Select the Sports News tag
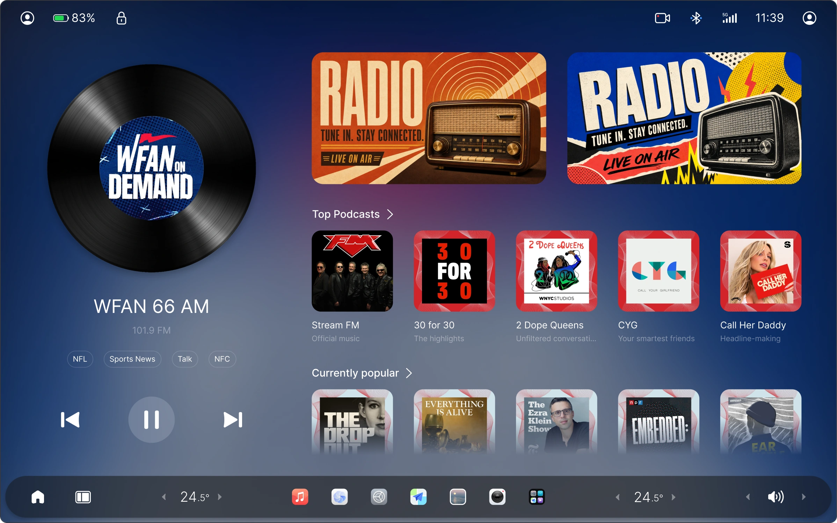Screen dimensions: 837x523 (x=132, y=359)
